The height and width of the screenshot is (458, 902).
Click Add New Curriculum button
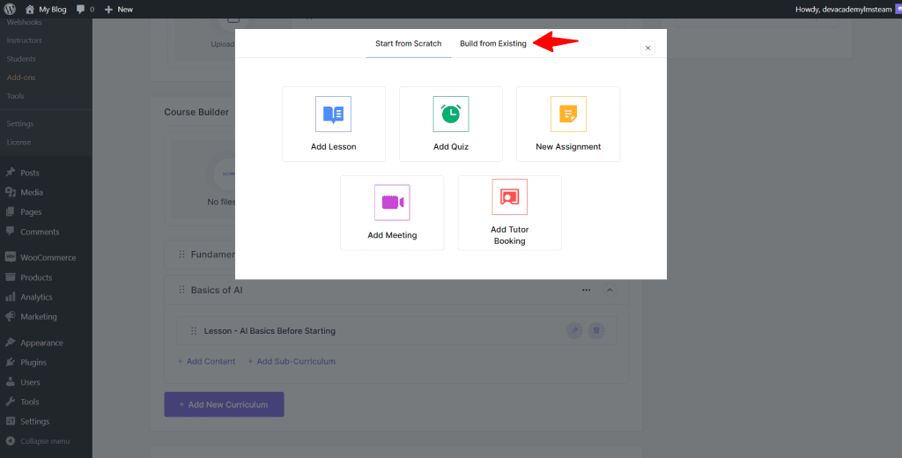coord(224,404)
